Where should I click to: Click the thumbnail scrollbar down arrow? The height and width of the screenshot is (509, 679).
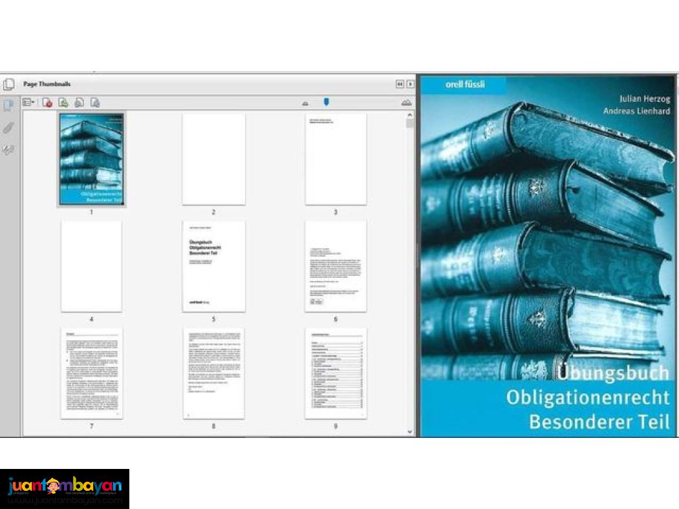(409, 431)
